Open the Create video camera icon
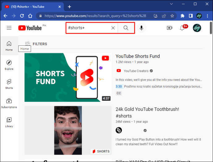213x162 pixels. pos(169,28)
